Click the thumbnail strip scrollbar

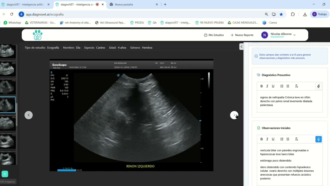(17, 115)
